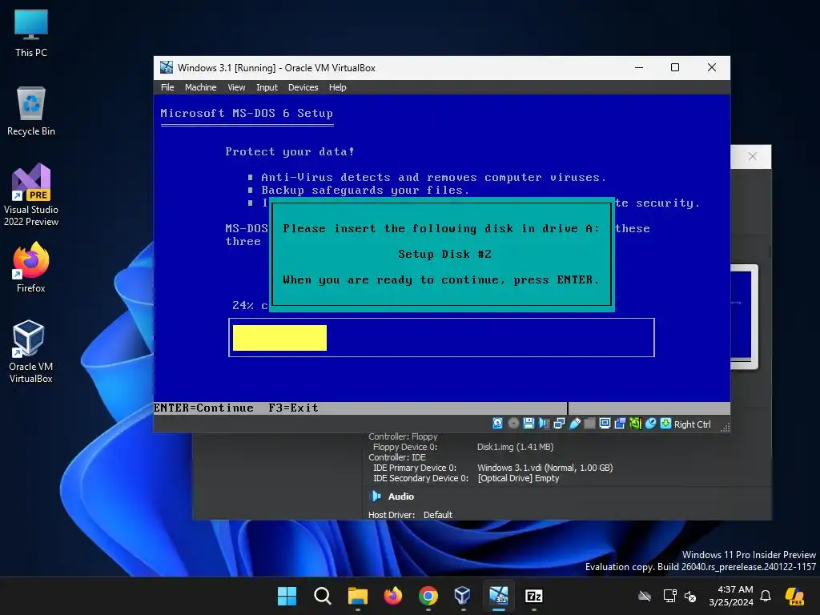820x615 pixels.
Task: Click the CPU virtualization status icon
Action: (x=635, y=424)
